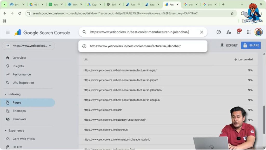Viewport: 266px width, 150px height.
Task: Bookmark this page with star icon
Action: pos(232,14)
